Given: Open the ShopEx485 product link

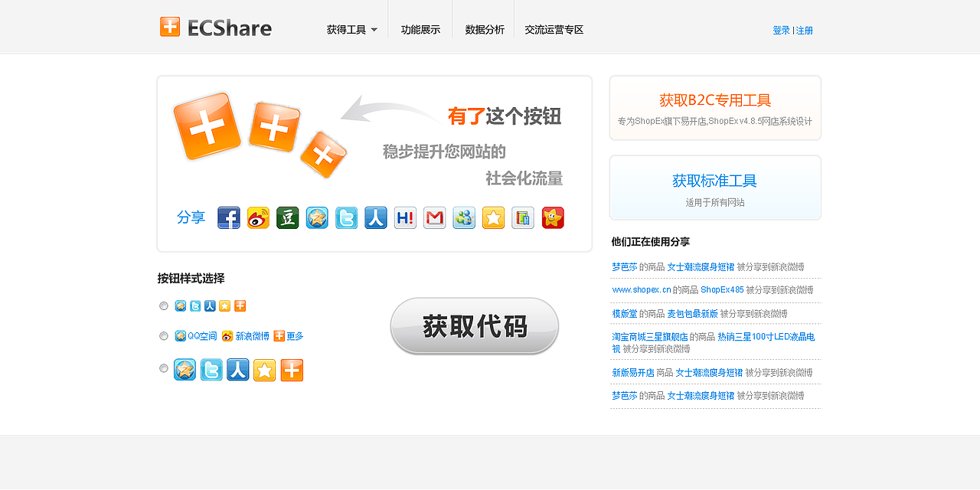Looking at the screenshot, I should tap(722, 290).
